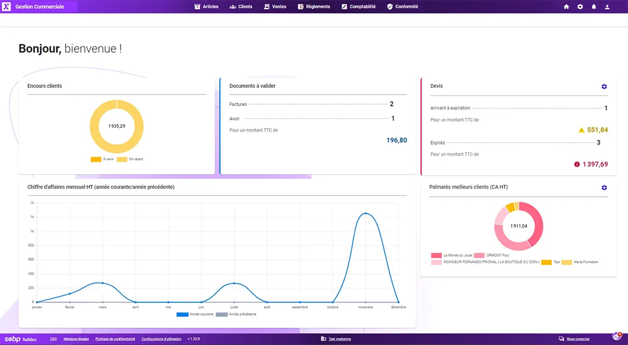This screenshot has height=345, width=628.
Task: Click the app logo next to Gestion Commerciale
Action: click(x=6, y=7)
